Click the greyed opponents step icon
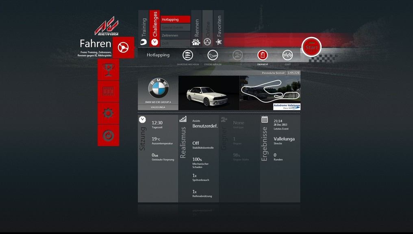413x234 pixels. pyautogui.click(x=237, y=55)
